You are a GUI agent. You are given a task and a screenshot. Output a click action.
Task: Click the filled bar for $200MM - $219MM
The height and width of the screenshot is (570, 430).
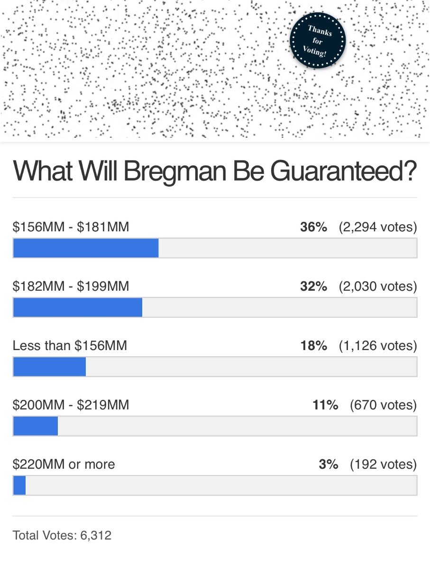point(36,426)
